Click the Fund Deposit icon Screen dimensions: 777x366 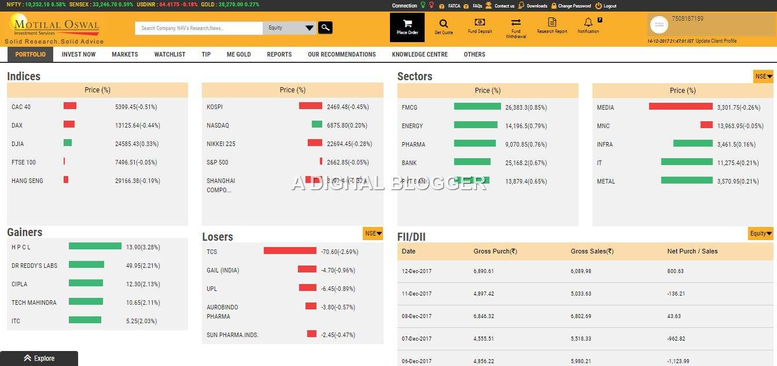point(480,23)
